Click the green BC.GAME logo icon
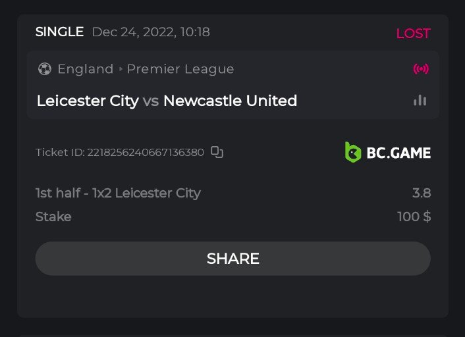The image size is (465, 337). click(353, 153)
